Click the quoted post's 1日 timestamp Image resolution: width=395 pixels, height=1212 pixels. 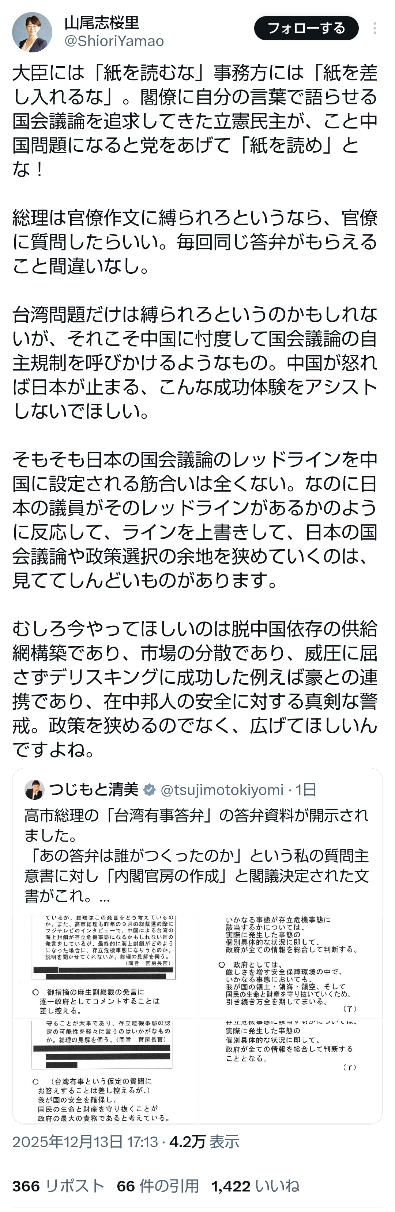pyautogui.click(x=306, y=790)
